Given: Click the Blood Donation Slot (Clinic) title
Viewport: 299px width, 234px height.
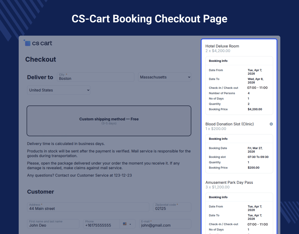Looking at the screenshot, I should [229, 124].
